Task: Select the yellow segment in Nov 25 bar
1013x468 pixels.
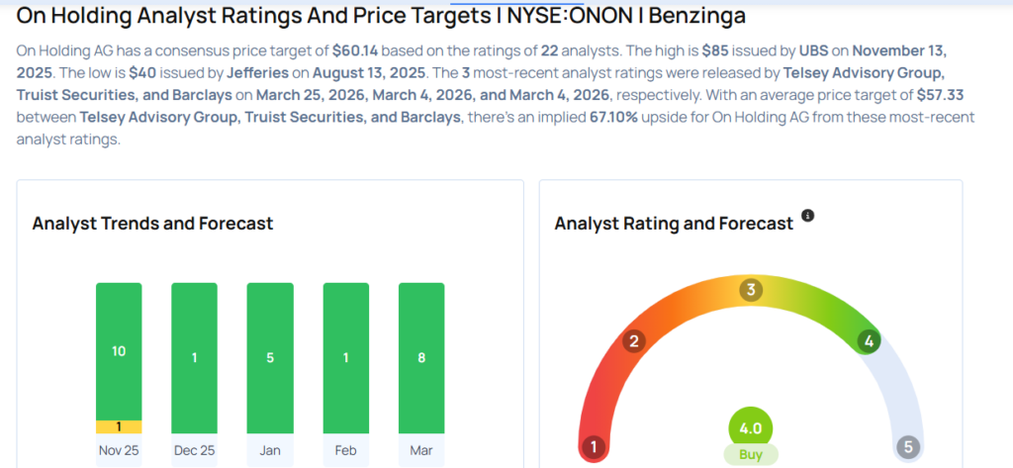Action: click(x=119, y=426)
